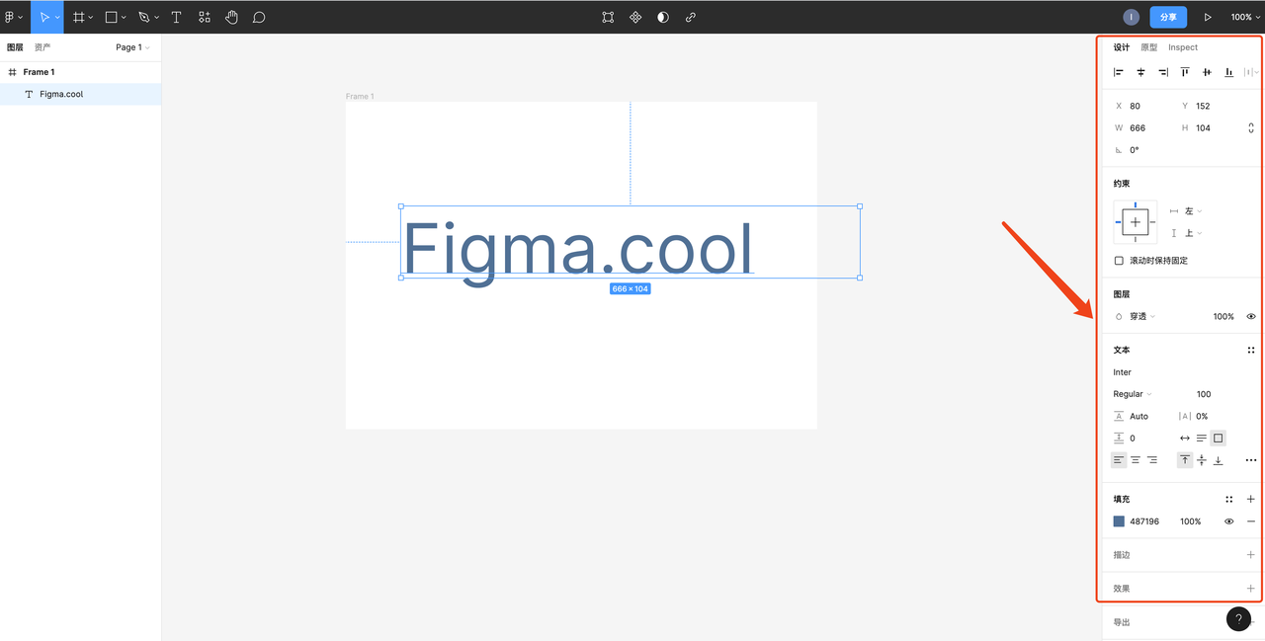
Task: Enable fix position when scrolling checkbox
Action: (x=1119, y=261)
